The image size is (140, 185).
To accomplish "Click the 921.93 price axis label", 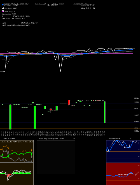I will 137,122.
